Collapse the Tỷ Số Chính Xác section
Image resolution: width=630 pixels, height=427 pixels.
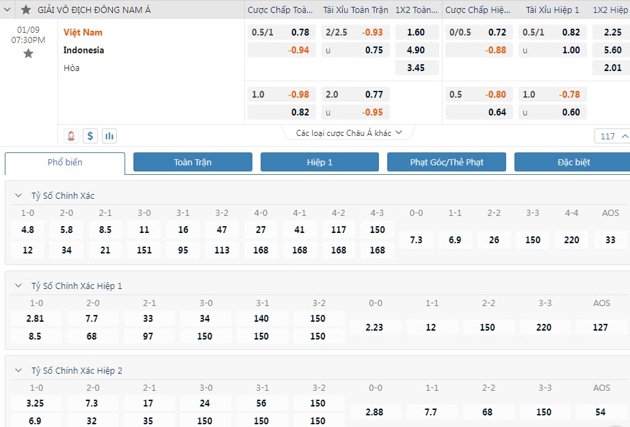point(18,196)
